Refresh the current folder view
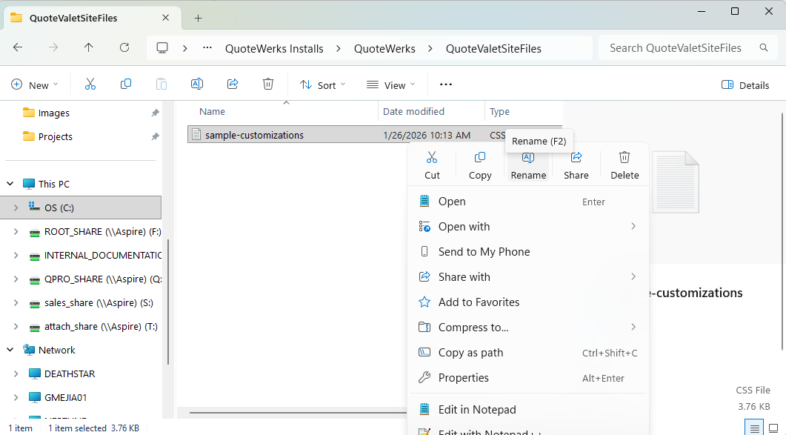 pos(124,48)
